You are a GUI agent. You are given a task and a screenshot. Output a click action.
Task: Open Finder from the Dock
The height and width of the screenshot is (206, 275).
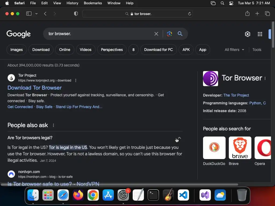click(x=33, y=195)
